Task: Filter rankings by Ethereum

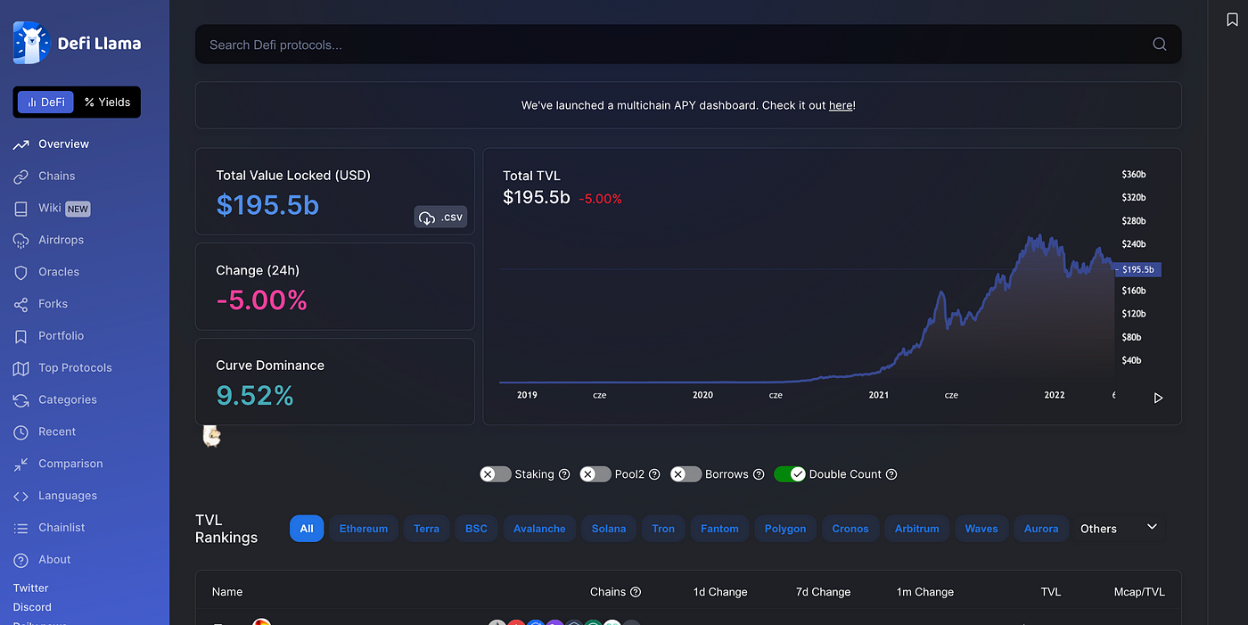Action: point(364,529)
